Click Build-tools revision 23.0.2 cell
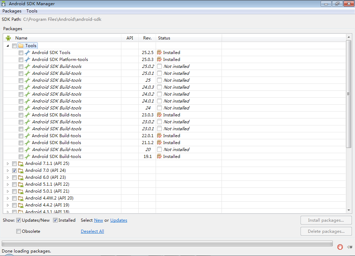 coord(148,122)
